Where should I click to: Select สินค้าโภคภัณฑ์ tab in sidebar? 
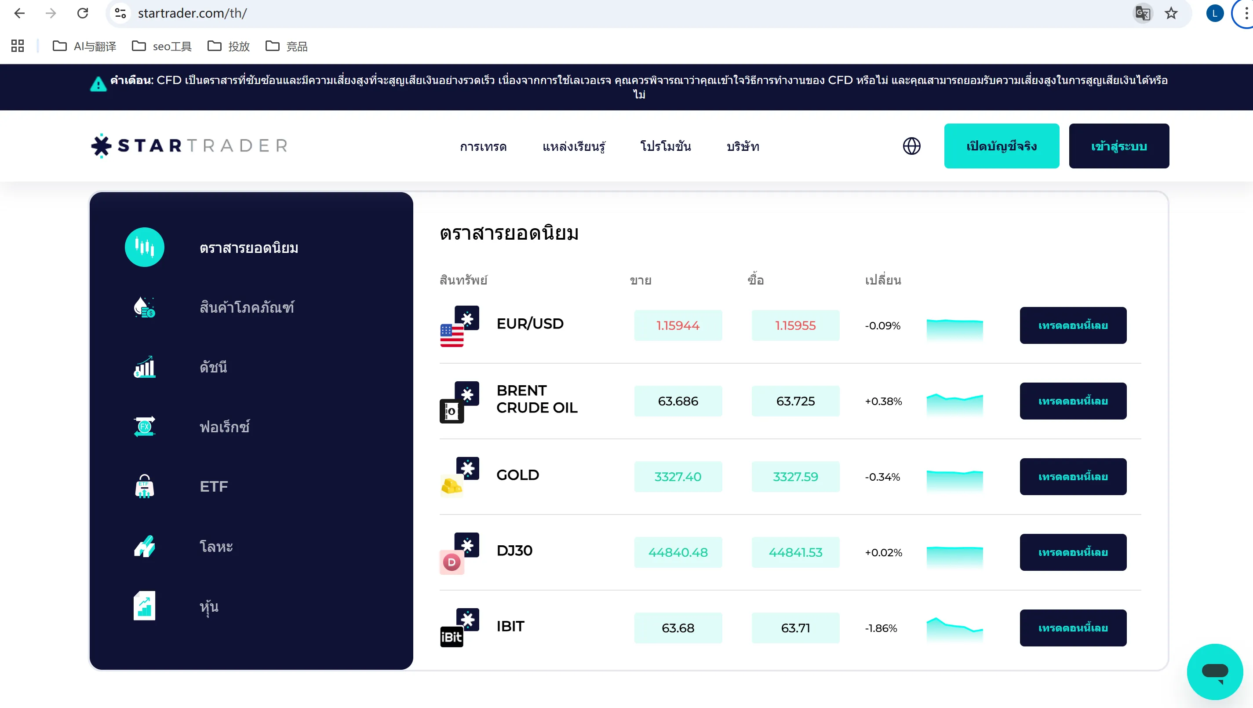(x=247, y=307)
